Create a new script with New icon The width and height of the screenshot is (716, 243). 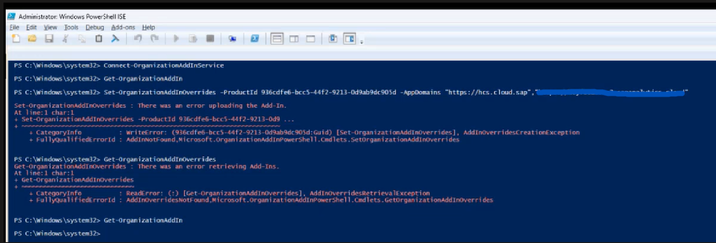[16, 39]
